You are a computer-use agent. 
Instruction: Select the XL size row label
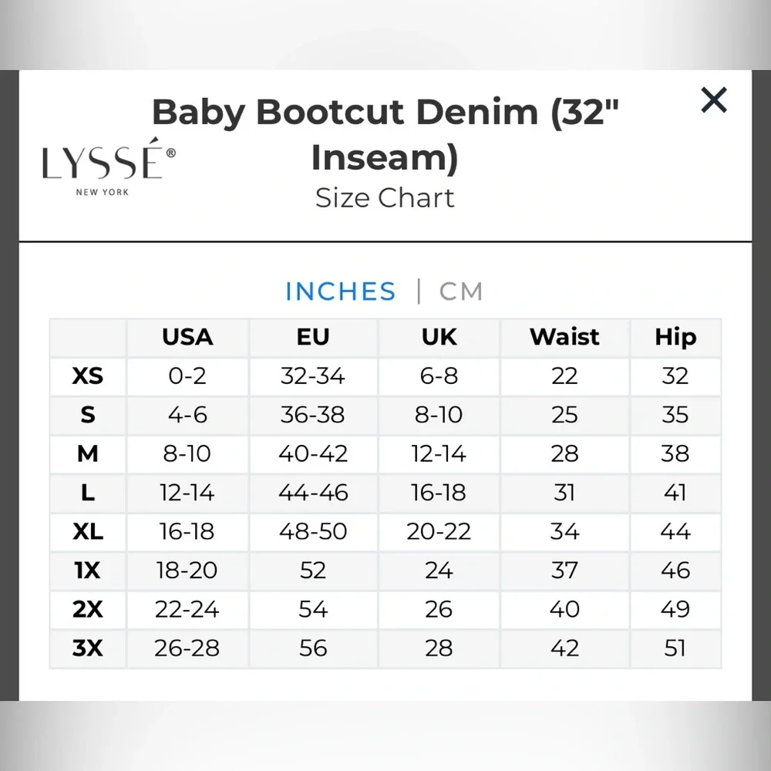[87, 532]
